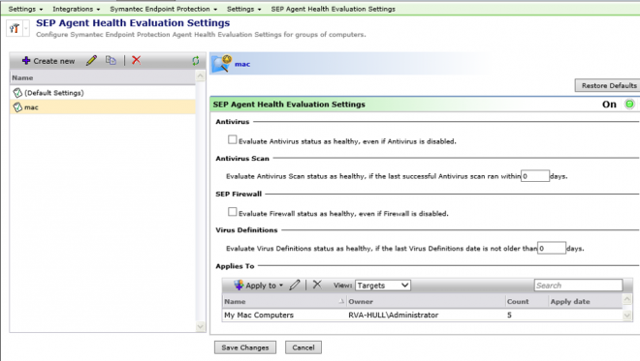Enable Firewall healthy-if-disabled checkbox
640x361 pixels.
pyautogui.click(x=233, y=212)
